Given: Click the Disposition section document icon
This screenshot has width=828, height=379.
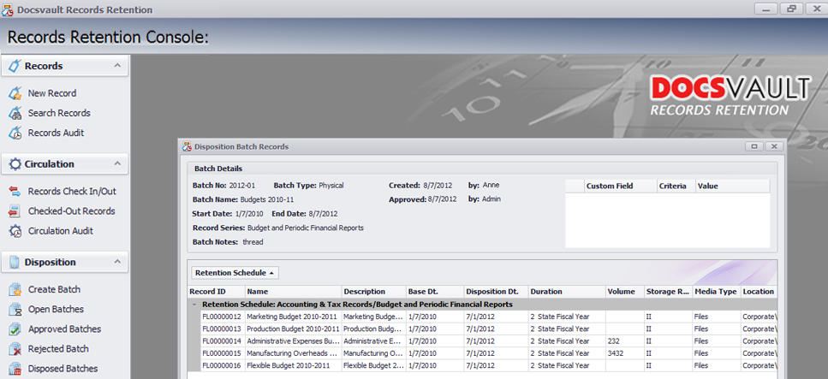Looking at the screenshot, I should [x=15, y=263].
